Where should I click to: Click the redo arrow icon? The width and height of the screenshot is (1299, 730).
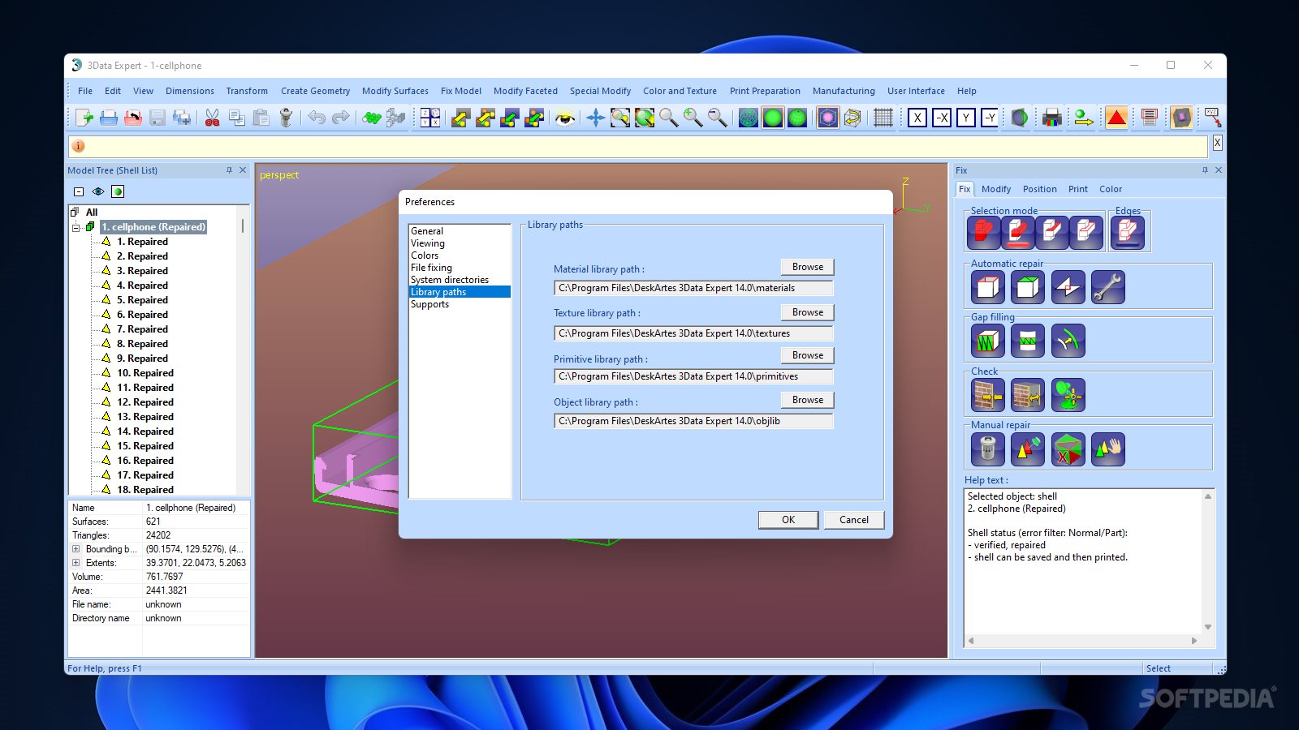pyautogui.click(x=341, y=118)
